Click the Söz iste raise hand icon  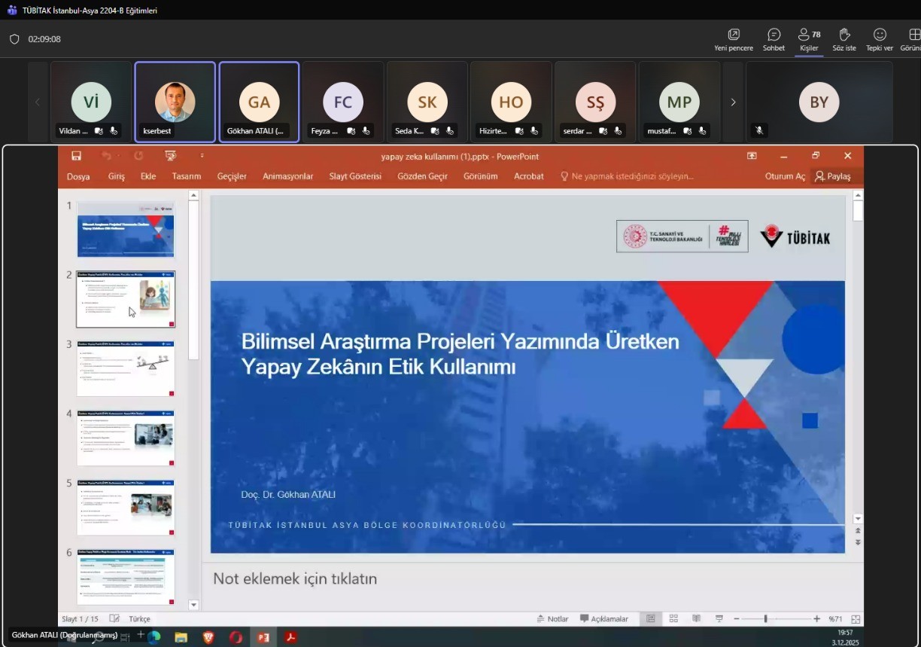tap(844, 39)
